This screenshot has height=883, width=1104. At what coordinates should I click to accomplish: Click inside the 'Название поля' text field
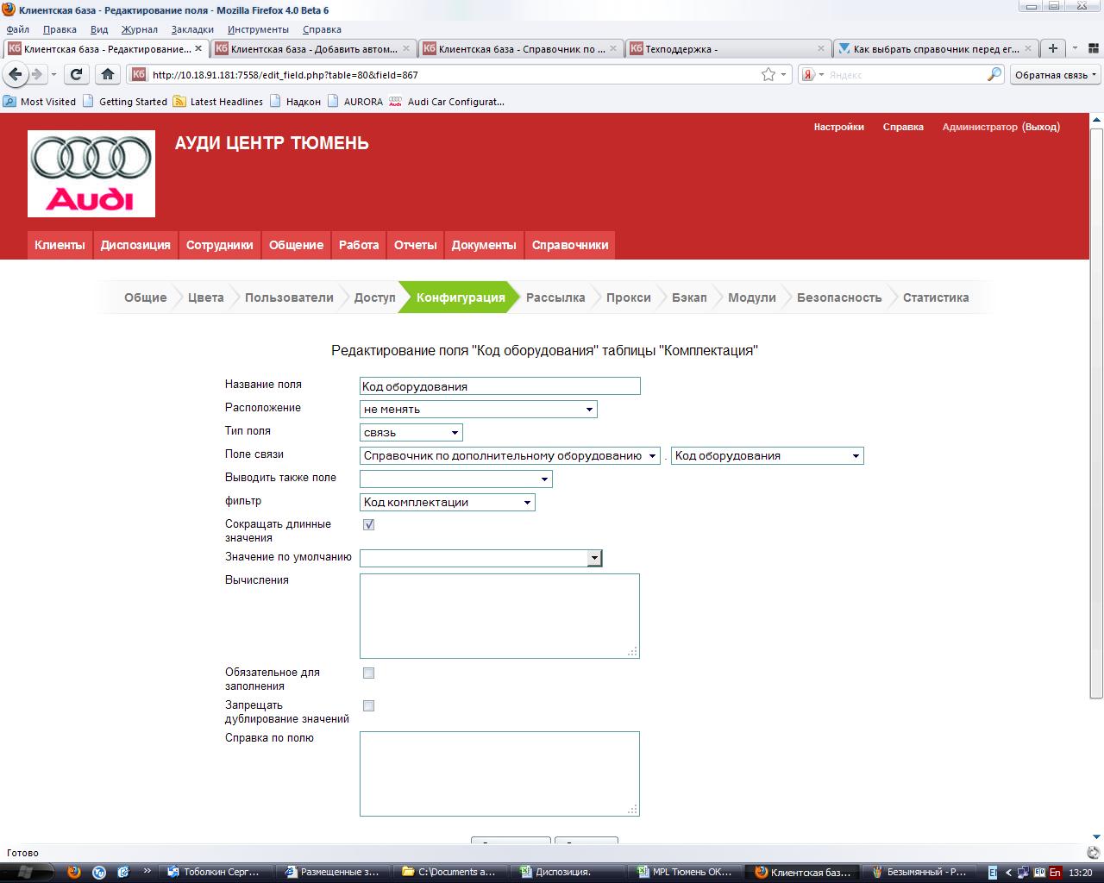(500, 386)
